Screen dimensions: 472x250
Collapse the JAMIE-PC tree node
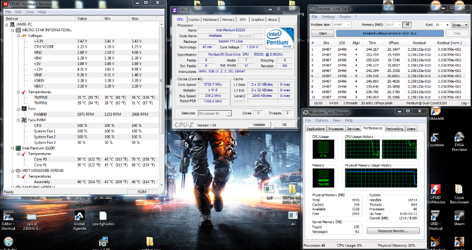(x=6, y=24)
